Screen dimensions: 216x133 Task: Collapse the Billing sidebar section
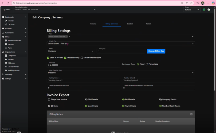(25, 37)
